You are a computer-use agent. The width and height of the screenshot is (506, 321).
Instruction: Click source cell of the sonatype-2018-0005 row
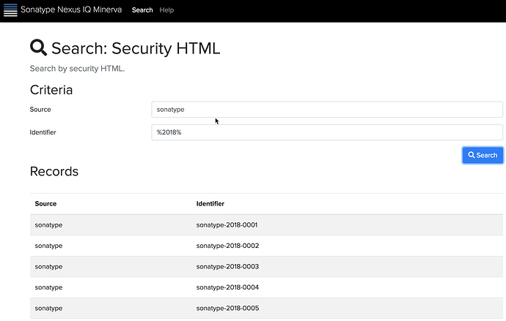pyautogui.click(x=48, y=309)
